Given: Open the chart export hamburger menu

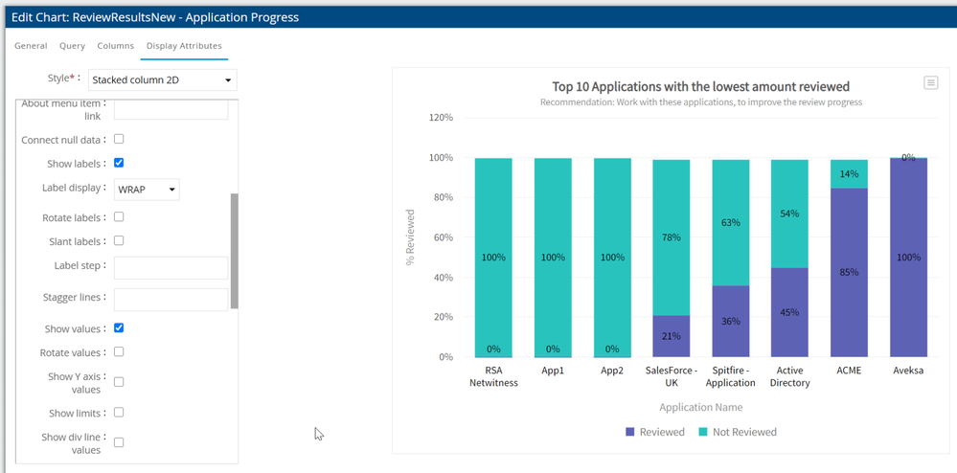Looking at the screenshot, I should 930,83.
